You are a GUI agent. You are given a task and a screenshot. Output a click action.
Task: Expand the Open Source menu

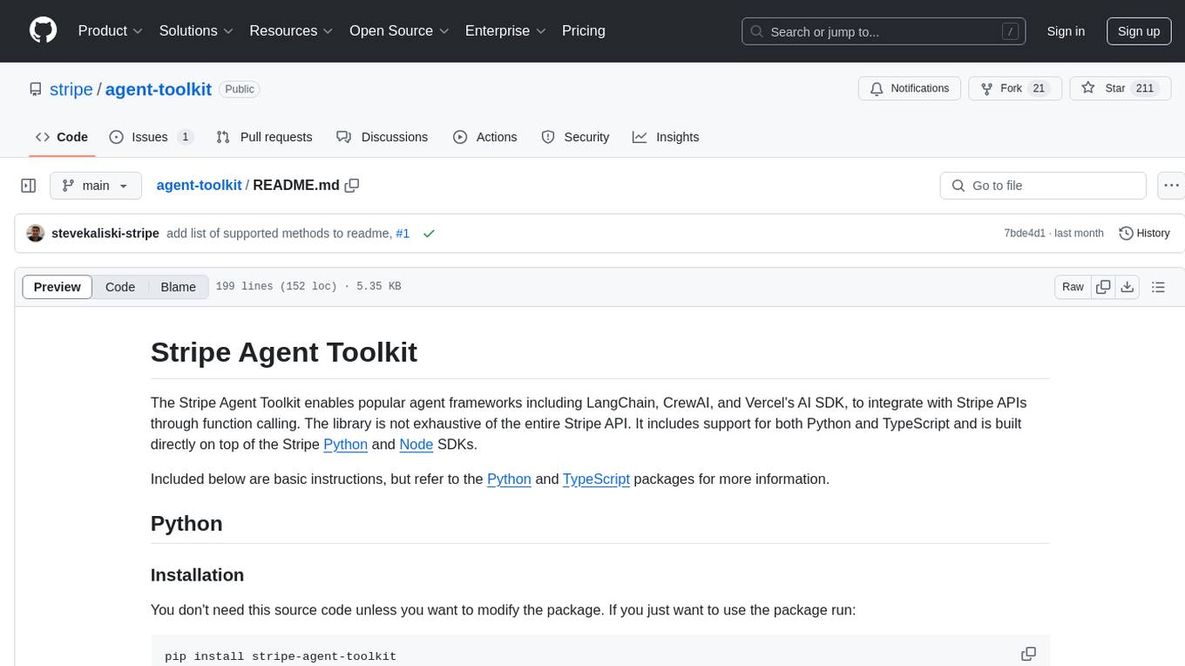pyautogui.click(x=399, y=31)
